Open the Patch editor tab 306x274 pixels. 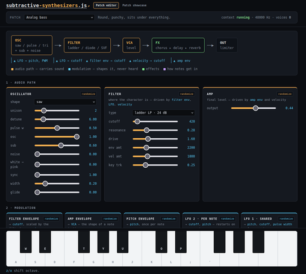click(x=106, y=5)
